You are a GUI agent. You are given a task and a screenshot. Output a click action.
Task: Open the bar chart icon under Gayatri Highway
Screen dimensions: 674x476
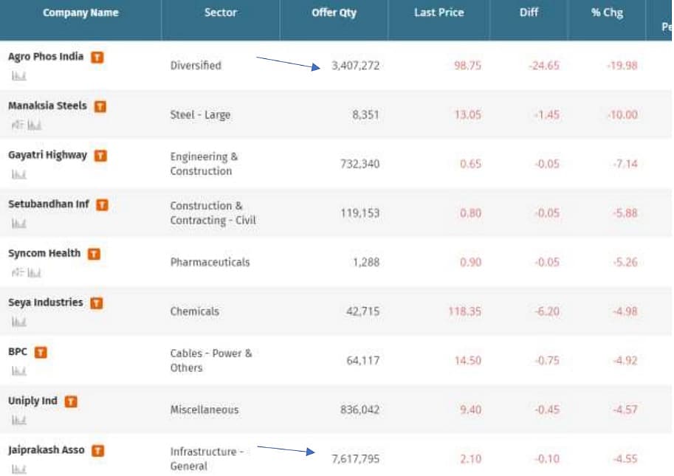(x=19, y=174)
